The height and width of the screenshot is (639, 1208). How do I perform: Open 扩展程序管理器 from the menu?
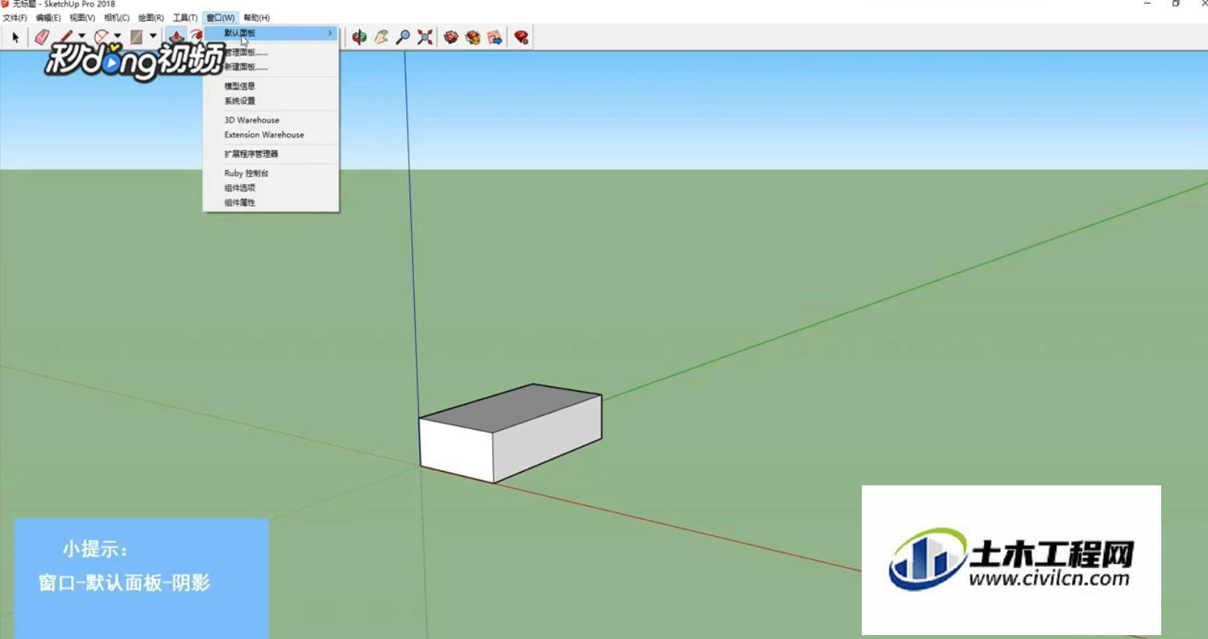(271, 154)
